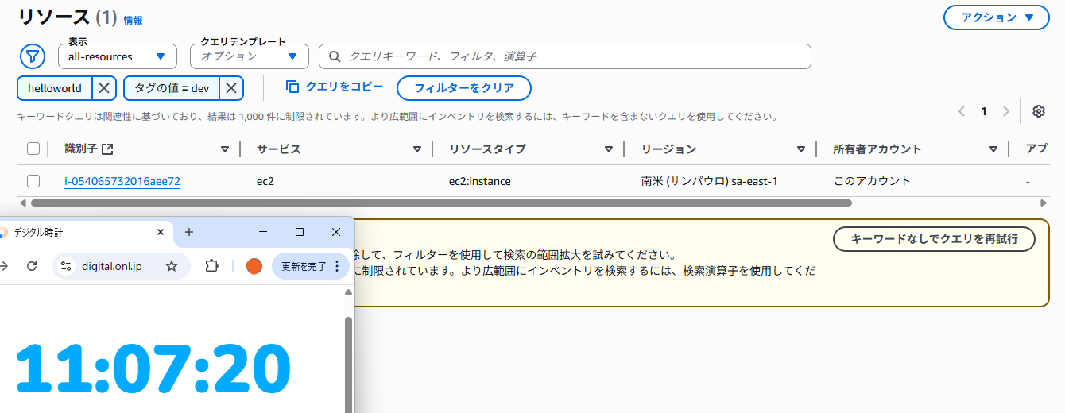1065x413 pixels.
Task: Sort by リソースタイプ column arrow
Action: click(609, 149)
